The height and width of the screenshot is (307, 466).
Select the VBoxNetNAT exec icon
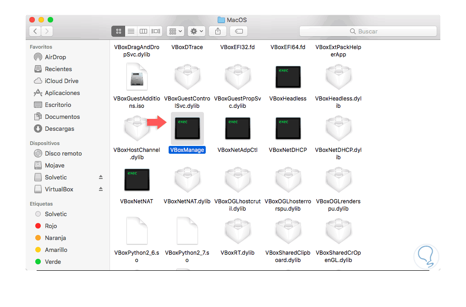pyautogui.click(x=137, y=179)
